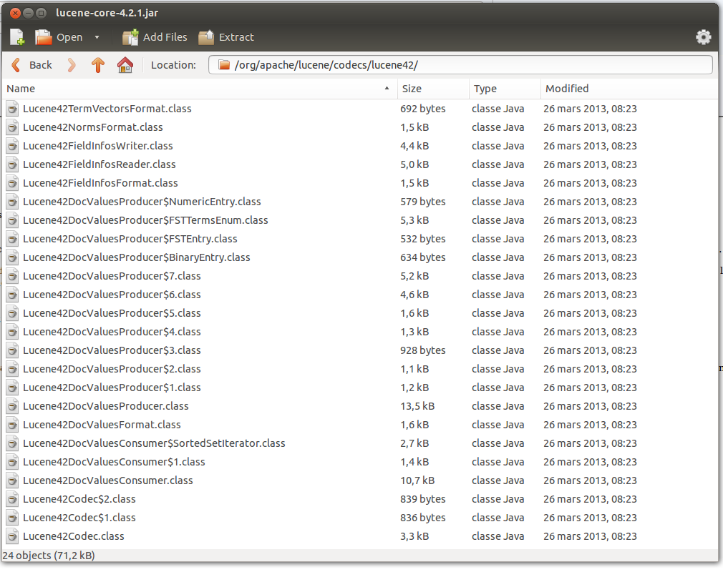Viewport: 723px width, 572px height.
Task: Click Java class icon of Lucene42DocValuesProducer.class
Action: (x=12, y=406)
